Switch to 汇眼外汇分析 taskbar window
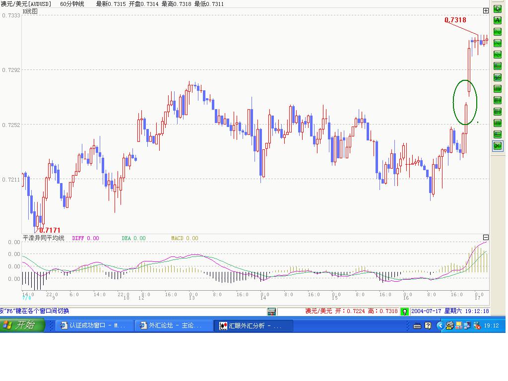The height and width of the screenshot is (381, 508). pos(254,325)
